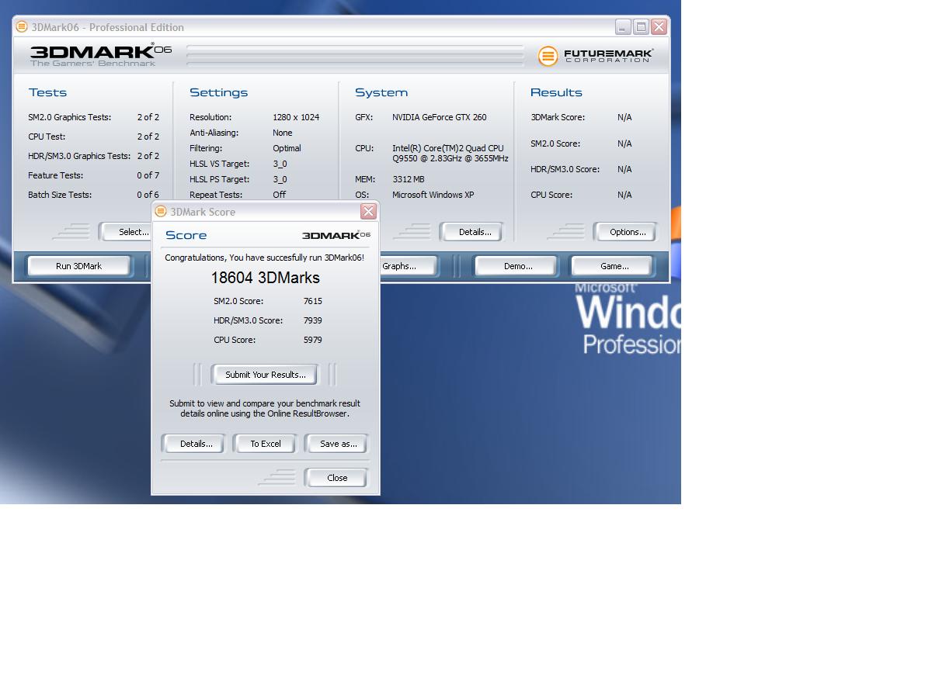Click the Results section heading
Image resolution: width=946 pixels, height=678 pixels.
[556, 92]
